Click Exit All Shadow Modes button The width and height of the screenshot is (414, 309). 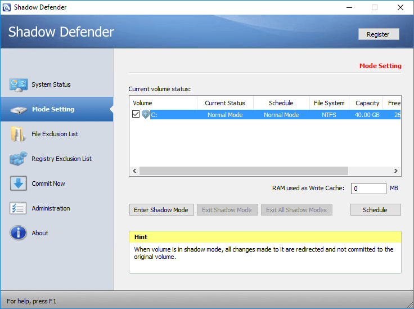[296, 210]
